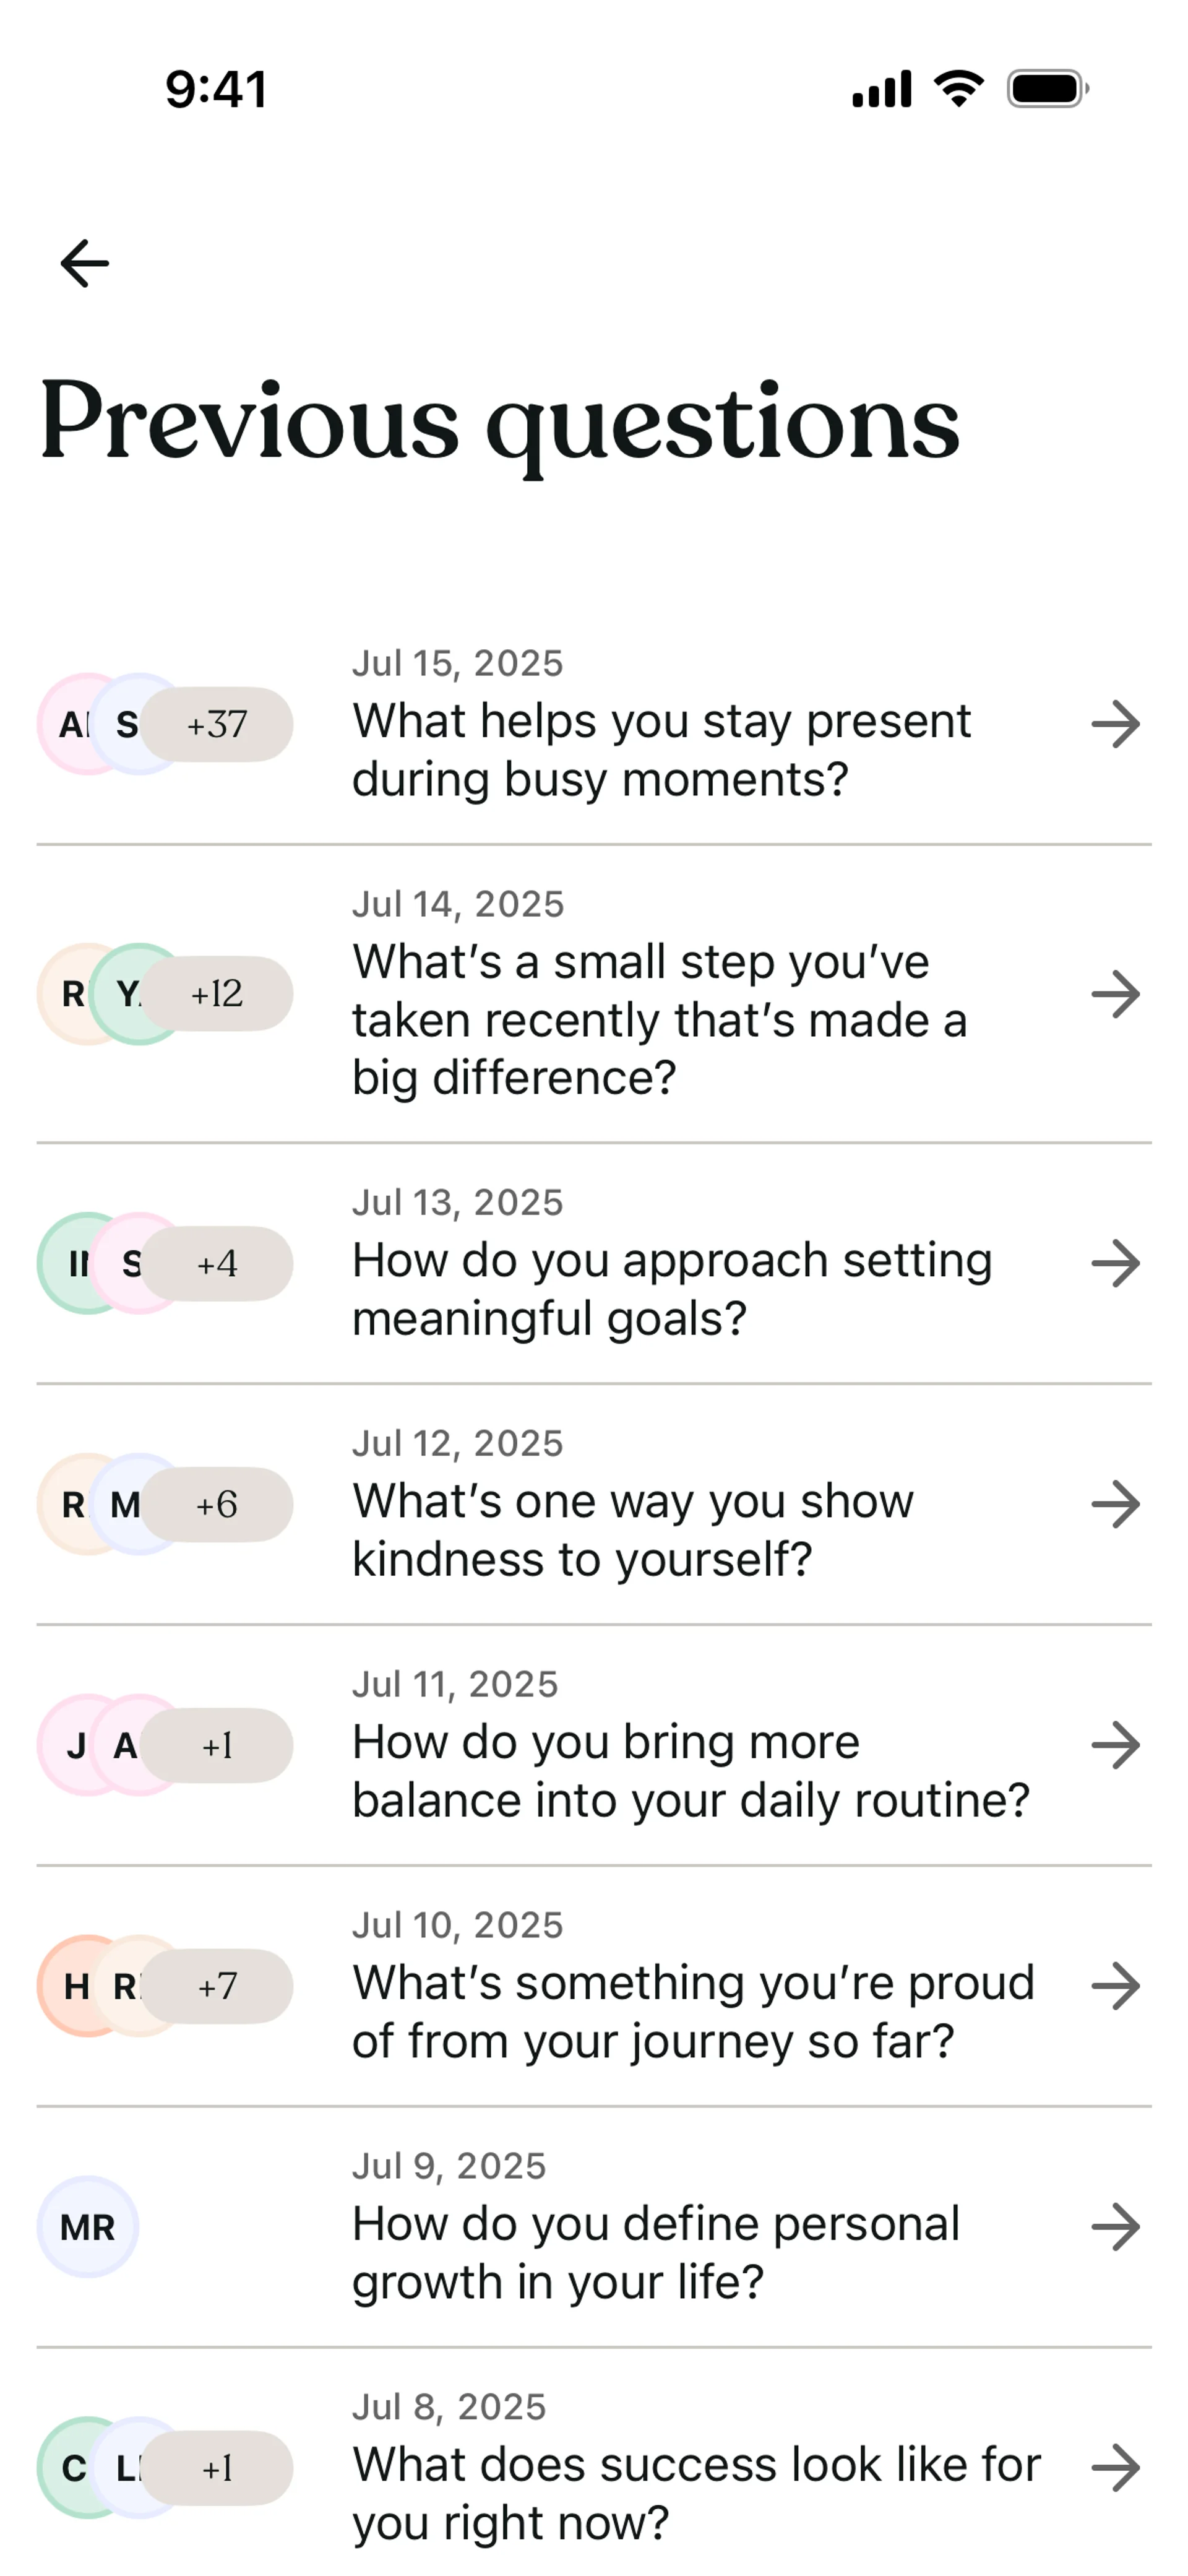Tap arrow next to small step question
This screenshot has height=2576, width=1188.
pyautogui.click(x=1115, y=994)
